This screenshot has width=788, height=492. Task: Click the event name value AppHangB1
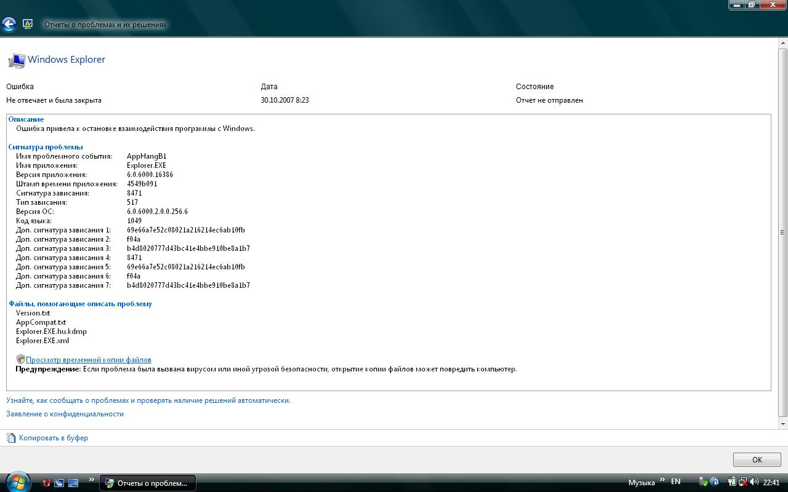pos(147,156)
